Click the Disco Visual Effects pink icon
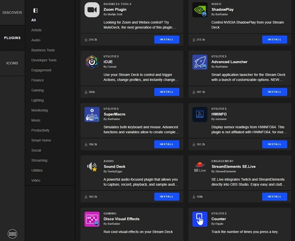Screen dimensions: 295x241 [x=92, y=219]
